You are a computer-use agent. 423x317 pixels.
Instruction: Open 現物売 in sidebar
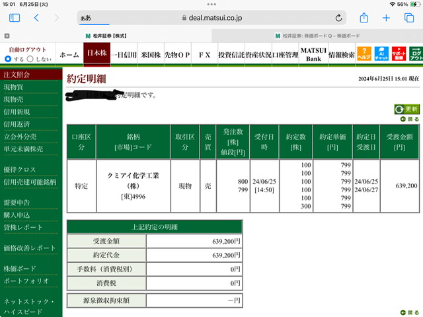coord(13,100)
